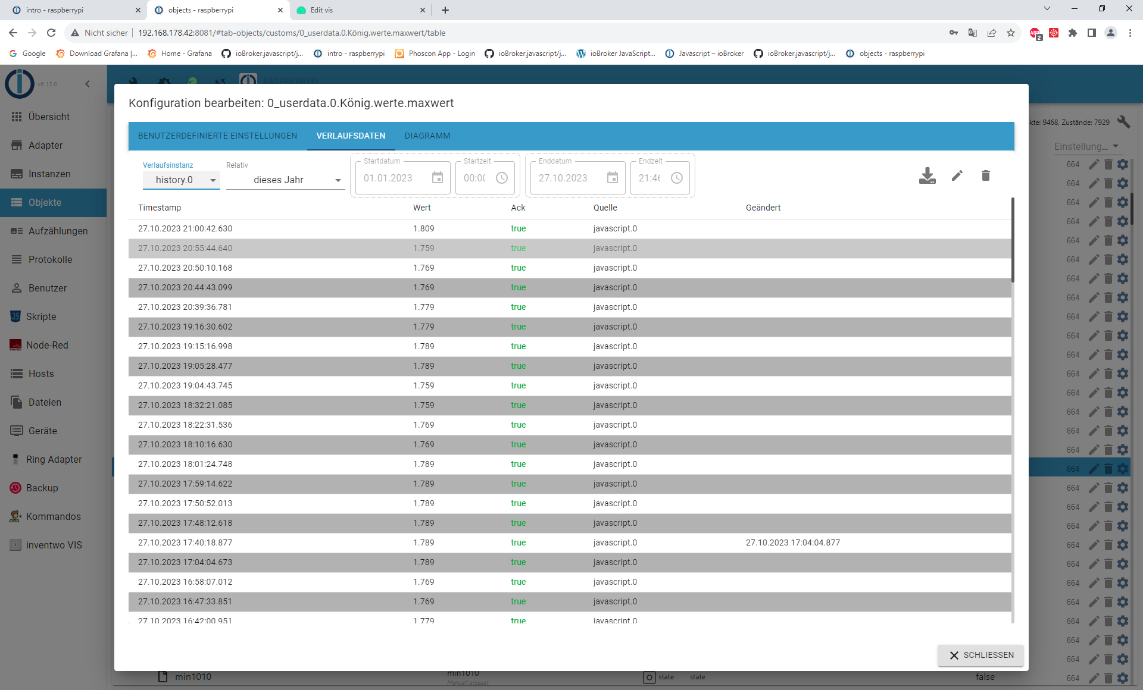Viewport: 1143px width, 690px height.
Task: Download the history data as file
Action: 927,176
